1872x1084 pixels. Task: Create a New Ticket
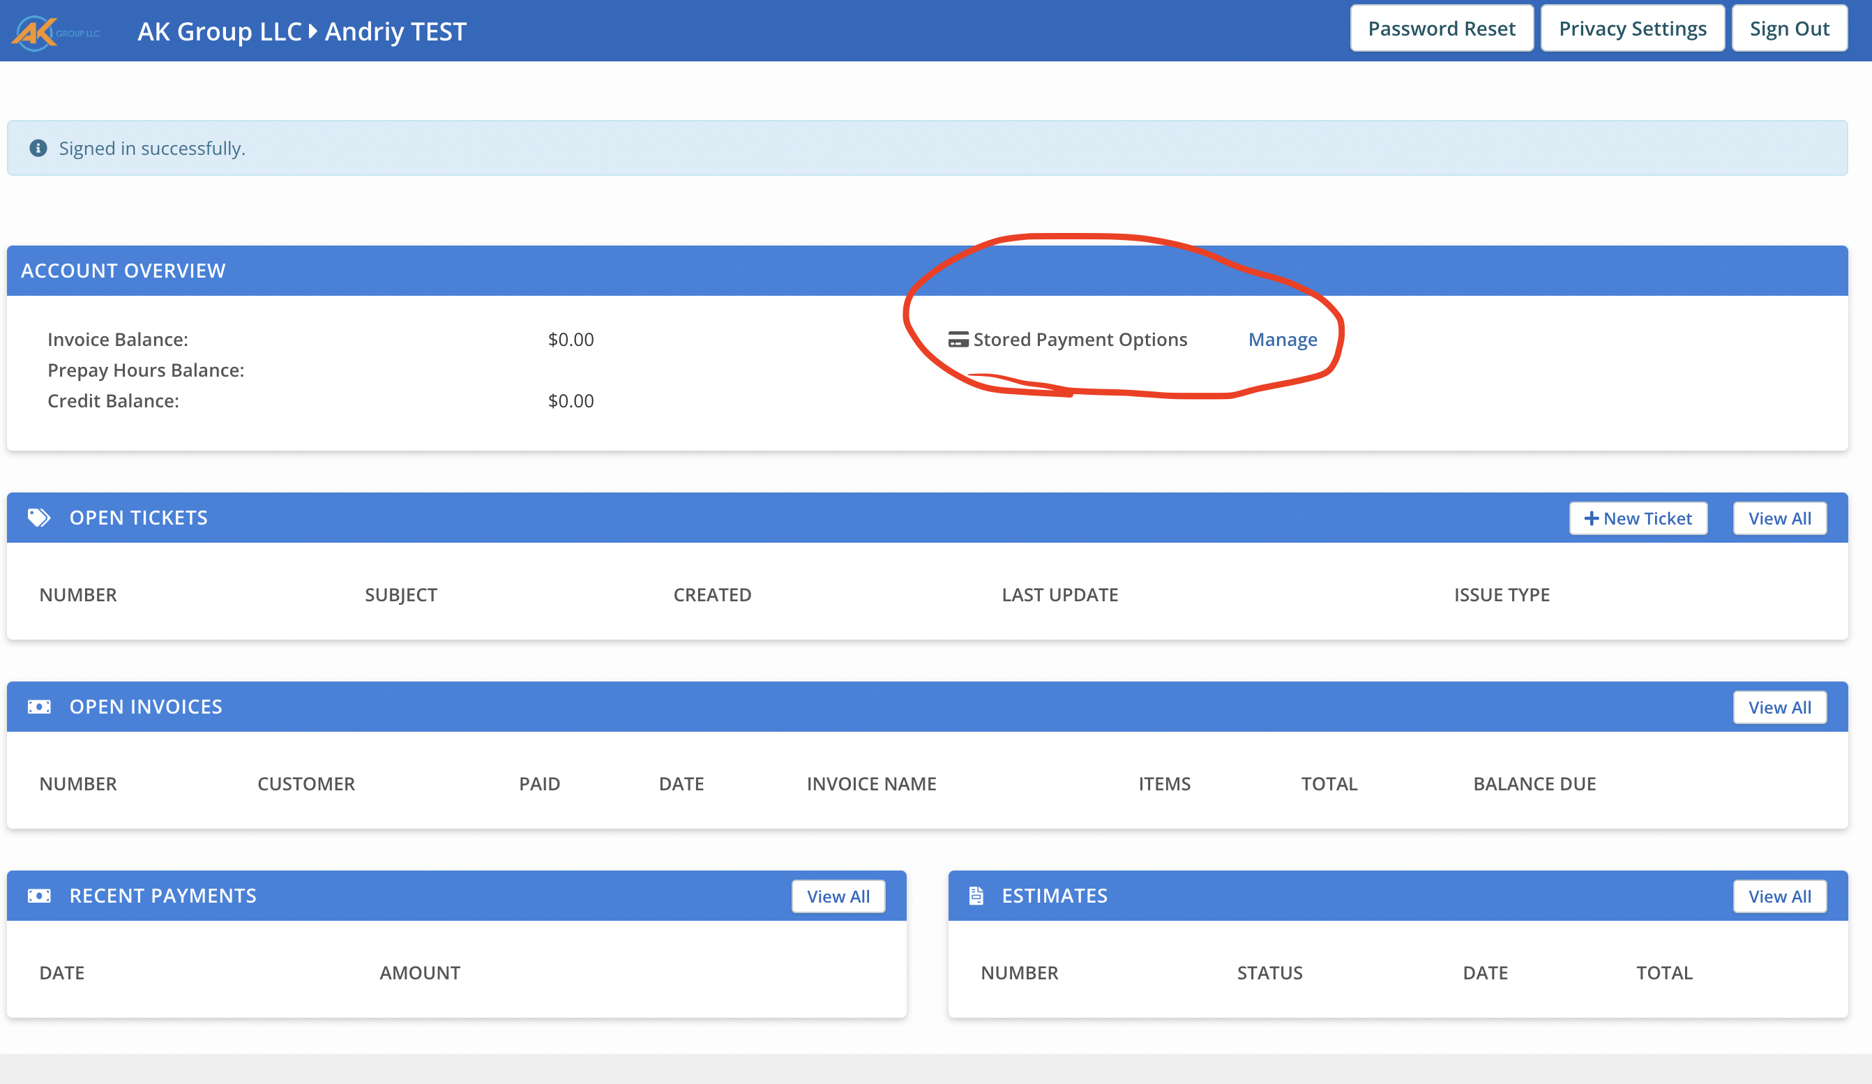tap(1638, 518)
